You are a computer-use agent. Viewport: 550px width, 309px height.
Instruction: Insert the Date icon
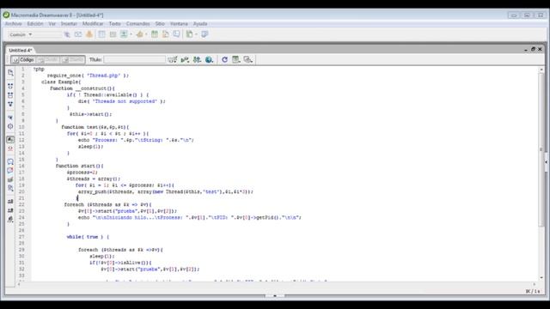point(155,34)
